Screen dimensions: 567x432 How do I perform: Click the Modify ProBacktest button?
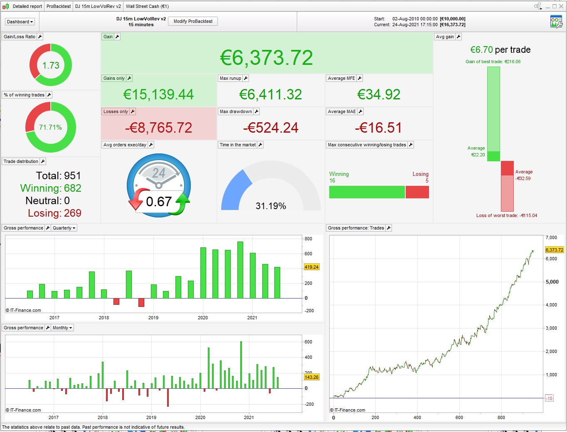[x=193, y=21]
